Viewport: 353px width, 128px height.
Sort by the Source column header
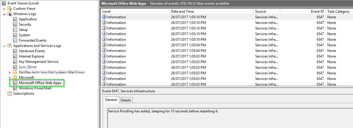pos(267,12)
